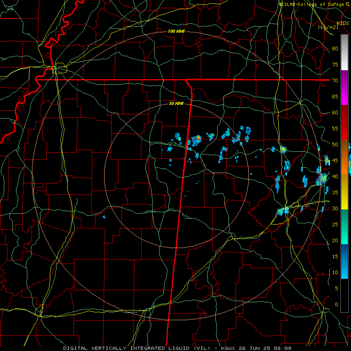Click the orange segment of the color bar
This screenshot has width=351, height=351.
[x=344, y=157]
